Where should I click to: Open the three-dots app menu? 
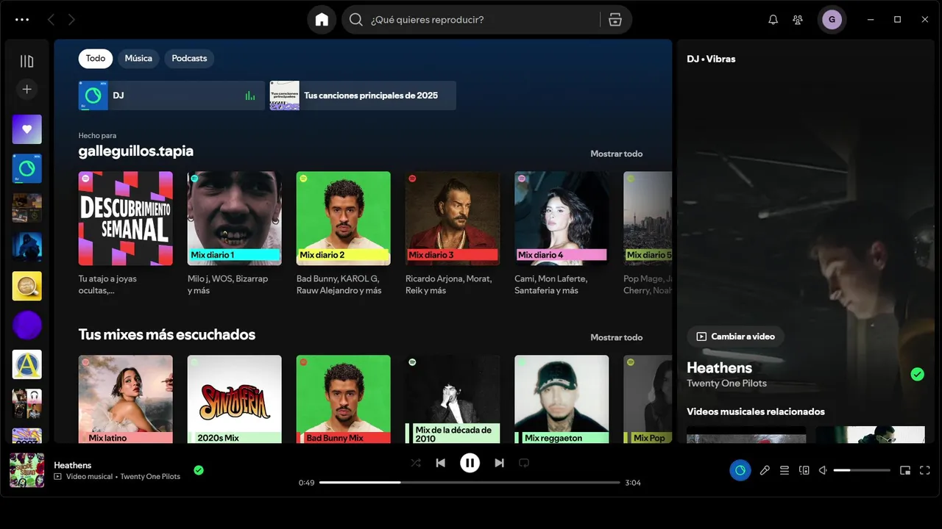22,20
